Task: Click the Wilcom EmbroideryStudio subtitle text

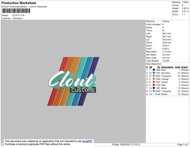Action: click(24, 7)
